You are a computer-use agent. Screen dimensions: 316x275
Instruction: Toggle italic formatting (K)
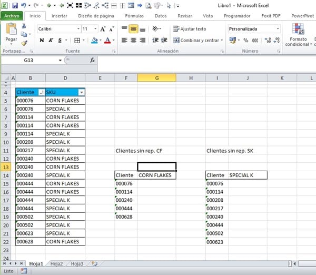click(51, 41)
